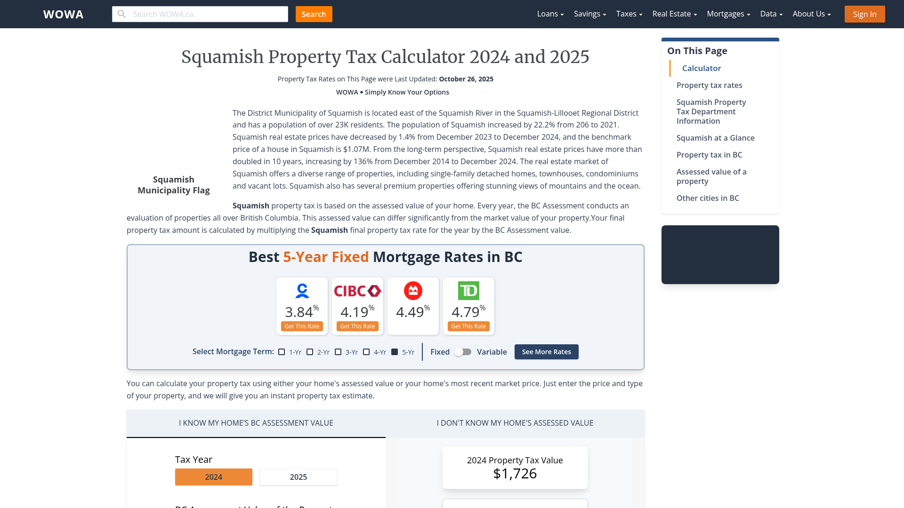Click the BMO logo on the 4.49% card

pyautogui.click(x=413, y=291)
